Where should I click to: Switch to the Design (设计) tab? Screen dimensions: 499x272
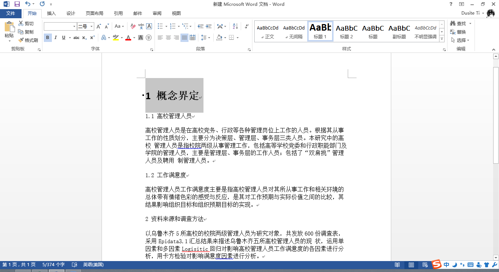click(x=71, y=13)
